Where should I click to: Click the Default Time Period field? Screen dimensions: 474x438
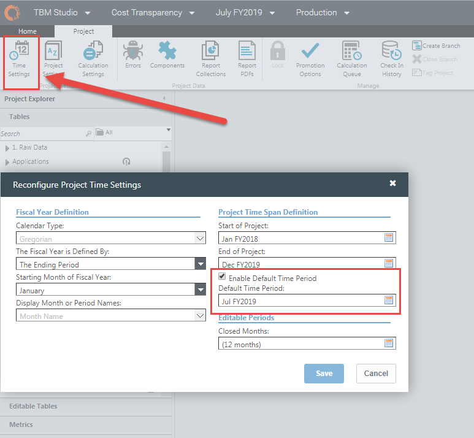click(307, 301)
